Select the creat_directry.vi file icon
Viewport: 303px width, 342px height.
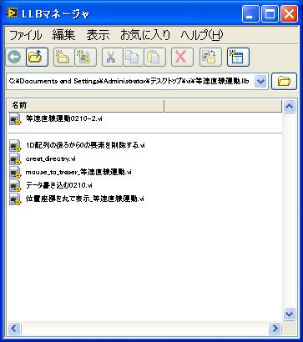pyautogui.click(x=15, y=158)
